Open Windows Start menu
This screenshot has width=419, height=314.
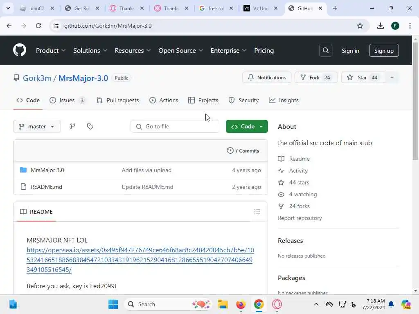click(x=113, y=304)
